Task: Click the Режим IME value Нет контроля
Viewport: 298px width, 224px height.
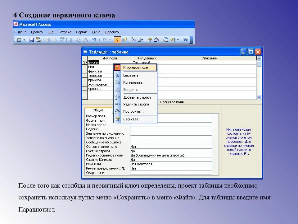Action: click(x=171, y=164)
